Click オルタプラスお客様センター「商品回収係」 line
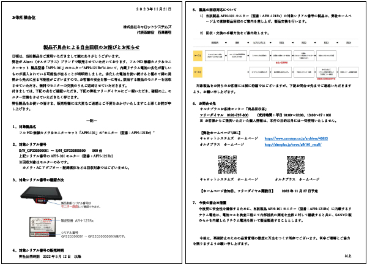Screen dimensions: 367x267 point(233,109)
